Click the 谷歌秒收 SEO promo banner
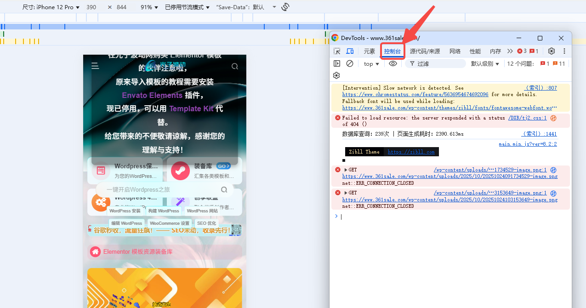Screen dimensions: 586x308 (165, 230)
